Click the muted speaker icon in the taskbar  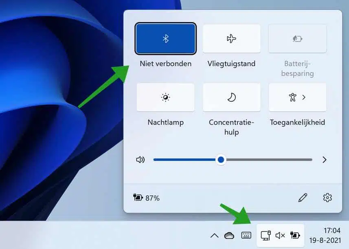pyautogui.click(x=280, y=236)
